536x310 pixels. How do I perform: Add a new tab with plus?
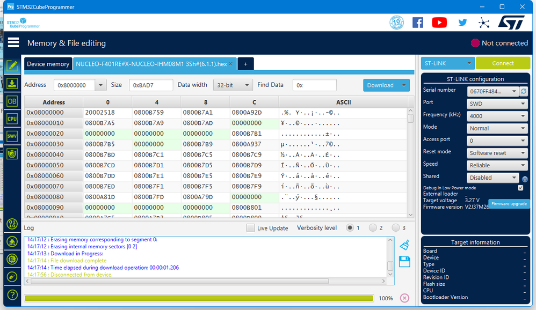245,64
